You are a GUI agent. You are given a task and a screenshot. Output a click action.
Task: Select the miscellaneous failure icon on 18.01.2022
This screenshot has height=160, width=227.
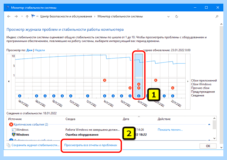click(139, 88)
